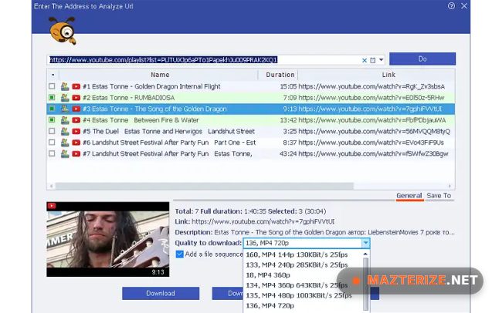Click the quality combo box showing 136, MP4 720p

tap(307, 243)
